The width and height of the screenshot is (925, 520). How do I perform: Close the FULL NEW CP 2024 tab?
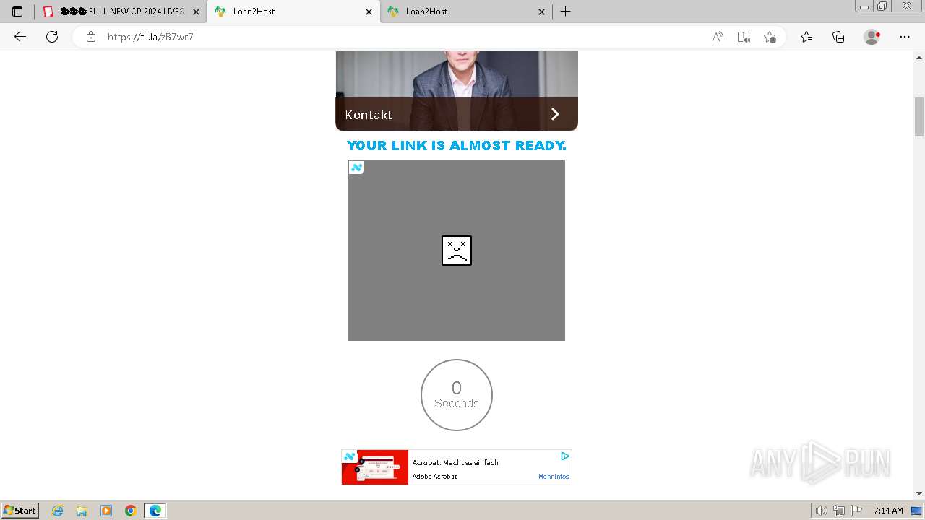(196, 12)
